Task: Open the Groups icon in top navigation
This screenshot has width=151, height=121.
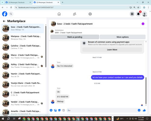Action: (90, 14)
